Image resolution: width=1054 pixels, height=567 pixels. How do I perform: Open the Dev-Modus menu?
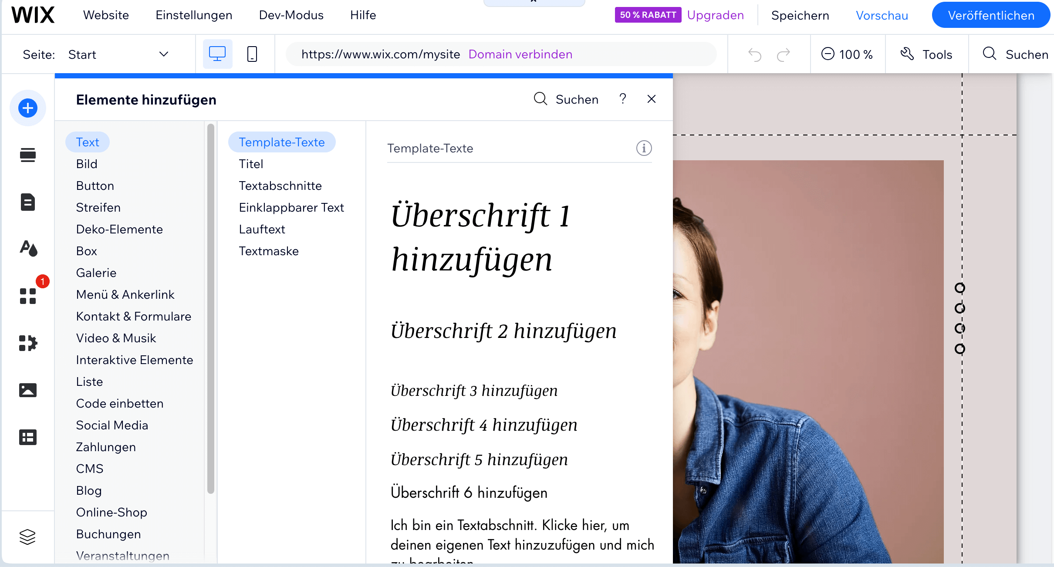[291, 15]
